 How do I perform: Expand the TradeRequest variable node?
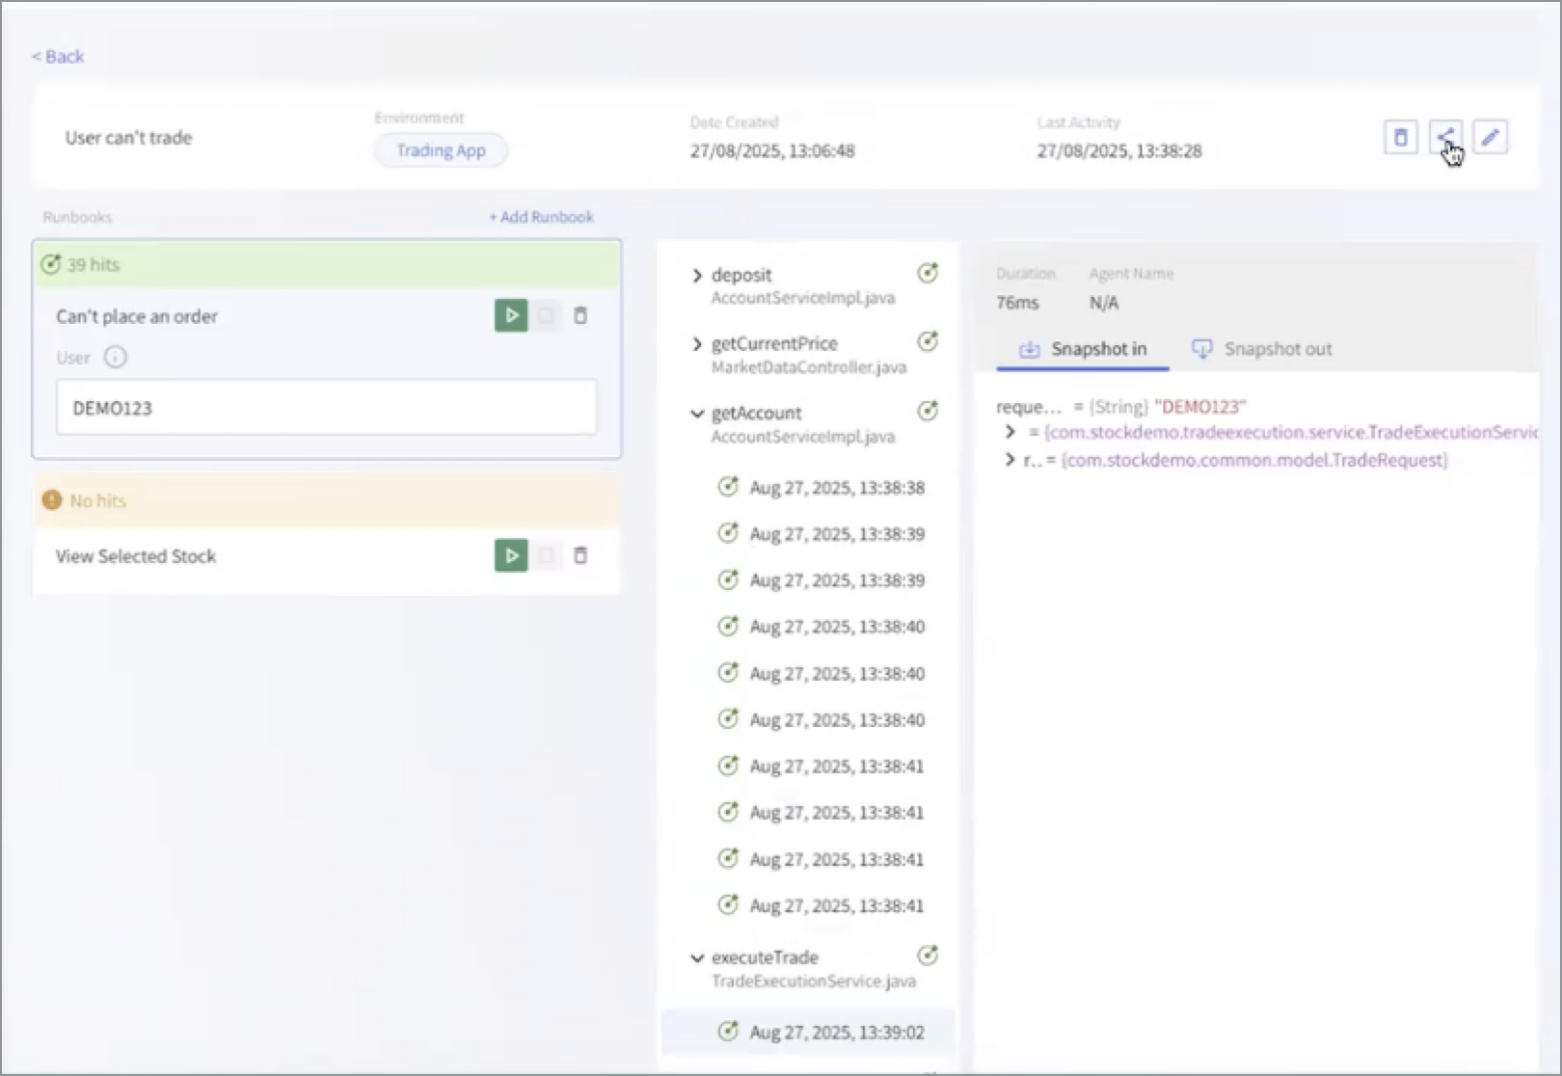pos(1010,460)
